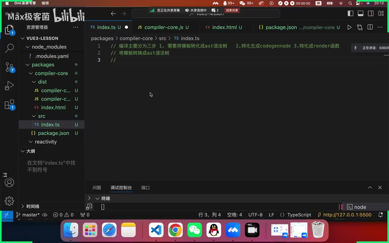
Task: Open index.html in the dist folder
Action: (x=52, y=108)
